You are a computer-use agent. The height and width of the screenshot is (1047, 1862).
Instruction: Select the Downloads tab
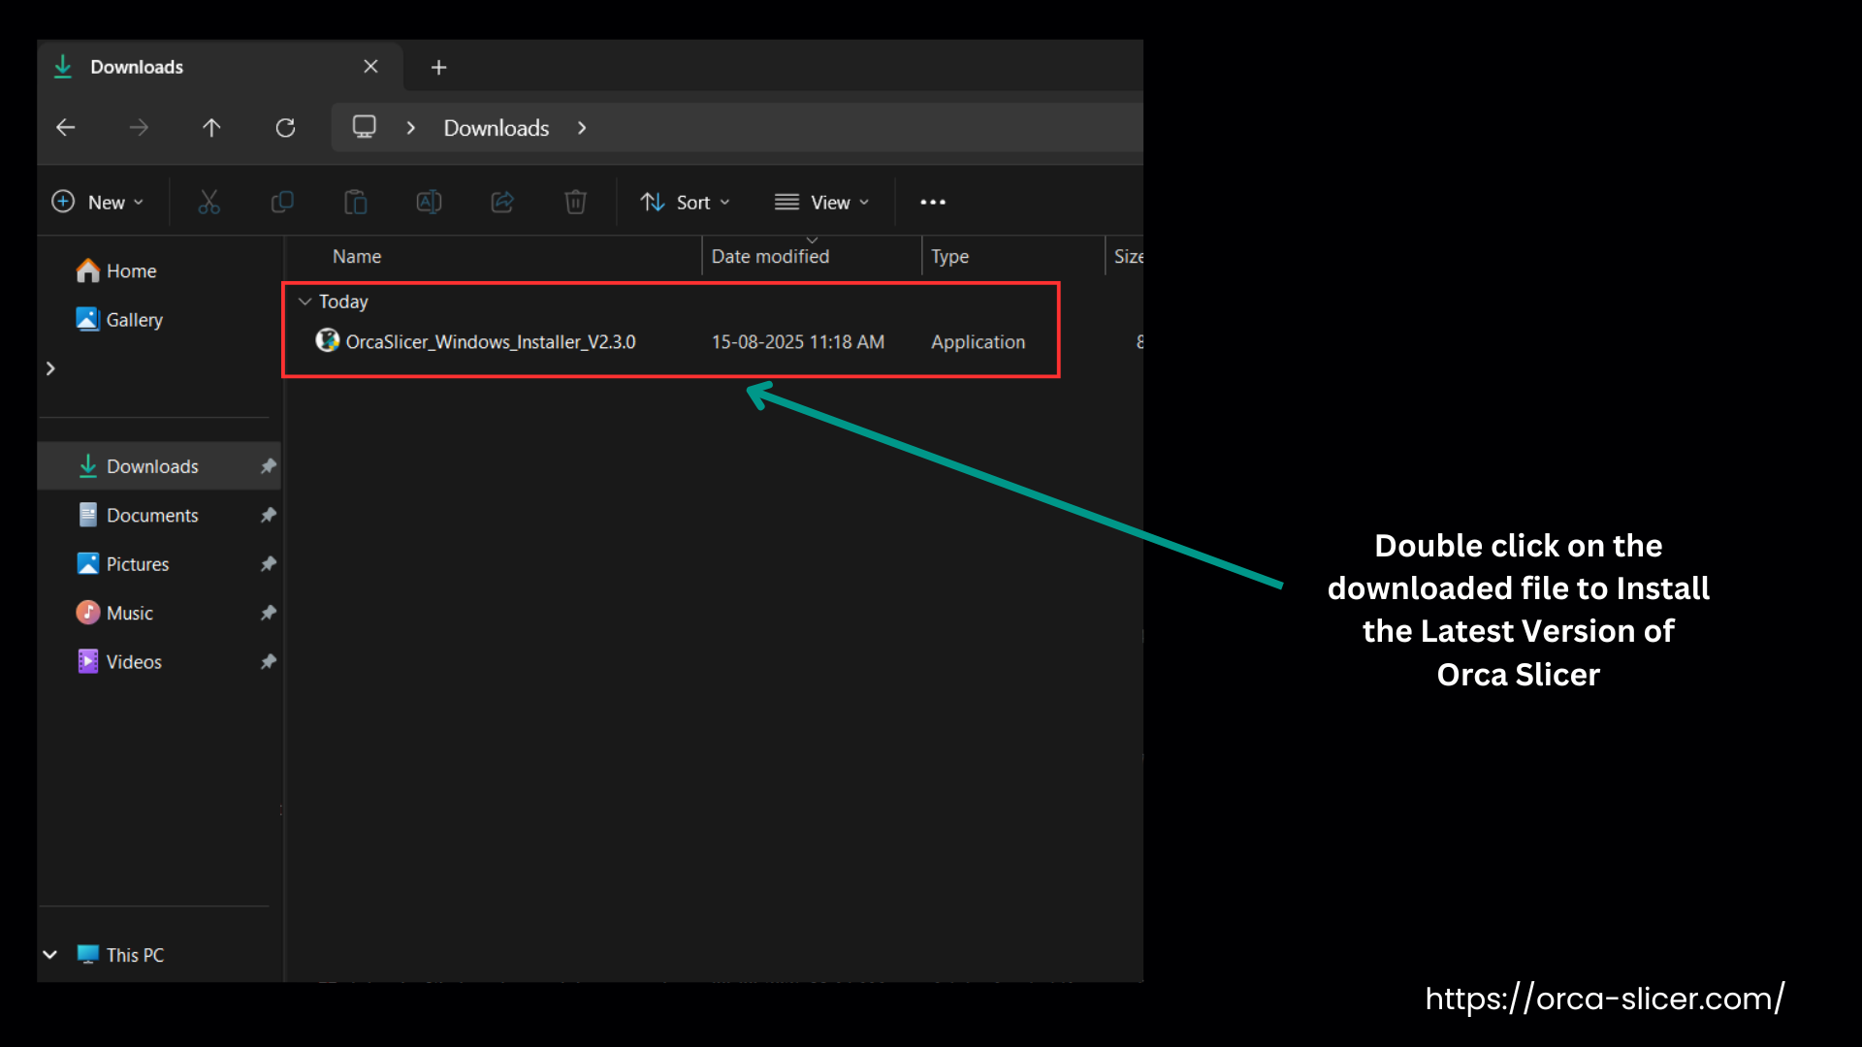pos(219,67)
